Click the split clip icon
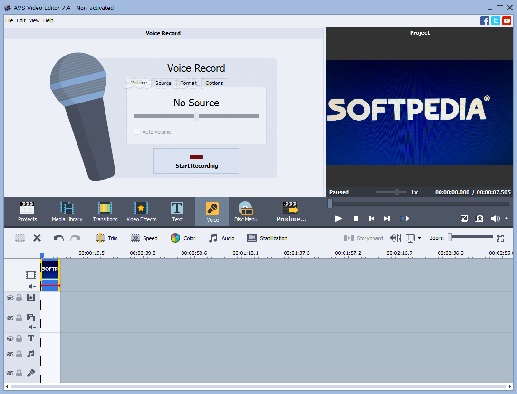 coord(20,238)
